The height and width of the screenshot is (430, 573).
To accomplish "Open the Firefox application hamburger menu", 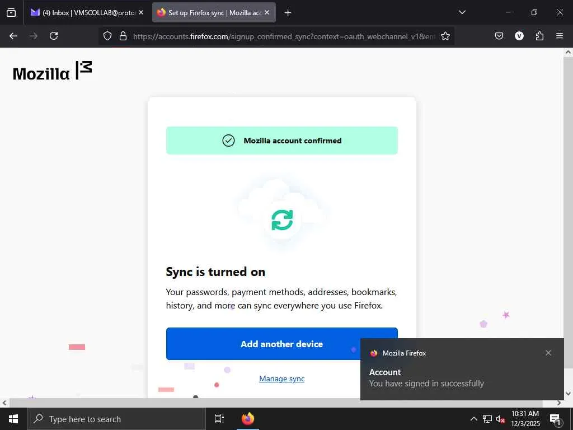I will [560, 36].
